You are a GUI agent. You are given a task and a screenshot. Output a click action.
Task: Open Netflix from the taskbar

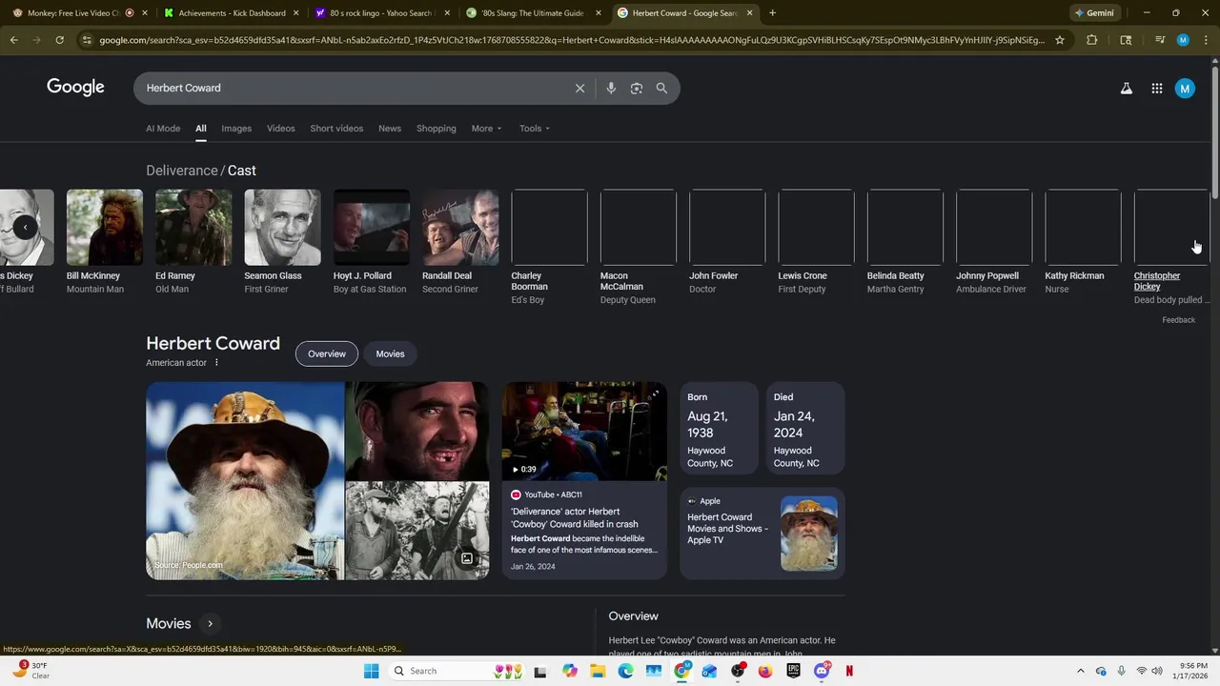(849, 671)
